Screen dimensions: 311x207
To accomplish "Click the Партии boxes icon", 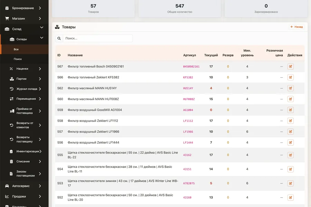I will (x=12, y=79).
